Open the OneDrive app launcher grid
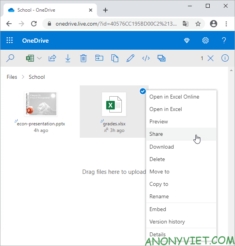The height and width of the screenshot is (246, 235). (10, 40)
